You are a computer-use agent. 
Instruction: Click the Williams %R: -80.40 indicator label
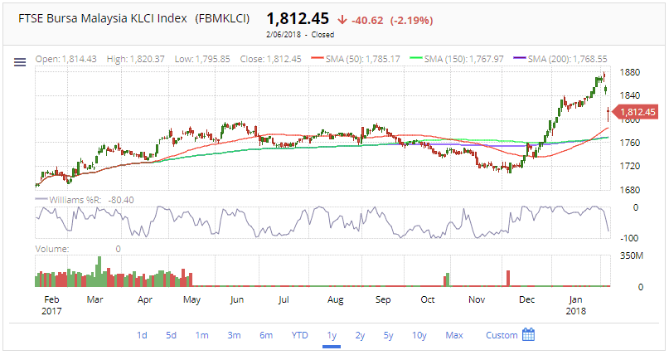pyautogui.click(x=91, y=200)
